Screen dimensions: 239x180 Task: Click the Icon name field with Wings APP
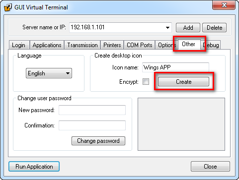click(175, 67)
